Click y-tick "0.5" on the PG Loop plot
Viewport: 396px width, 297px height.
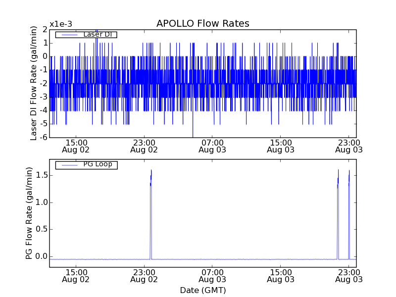(x=42, y=229)
